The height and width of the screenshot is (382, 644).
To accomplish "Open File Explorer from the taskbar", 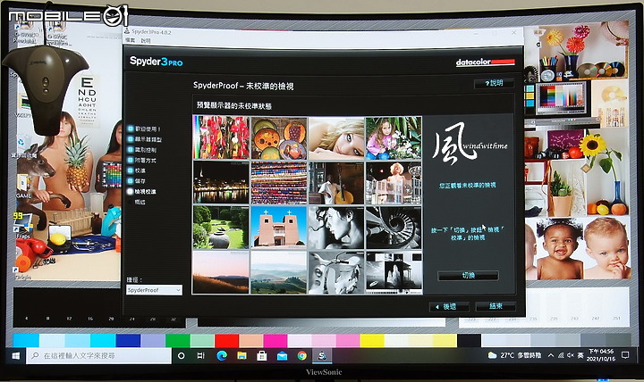I will coord(241,356).
